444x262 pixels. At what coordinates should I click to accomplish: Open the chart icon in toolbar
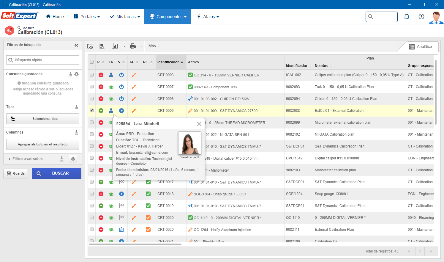coord(115,46)
